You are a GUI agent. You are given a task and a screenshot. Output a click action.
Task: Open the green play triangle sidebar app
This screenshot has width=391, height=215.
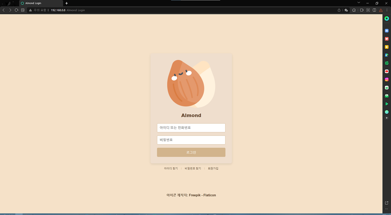click(387, 104)
